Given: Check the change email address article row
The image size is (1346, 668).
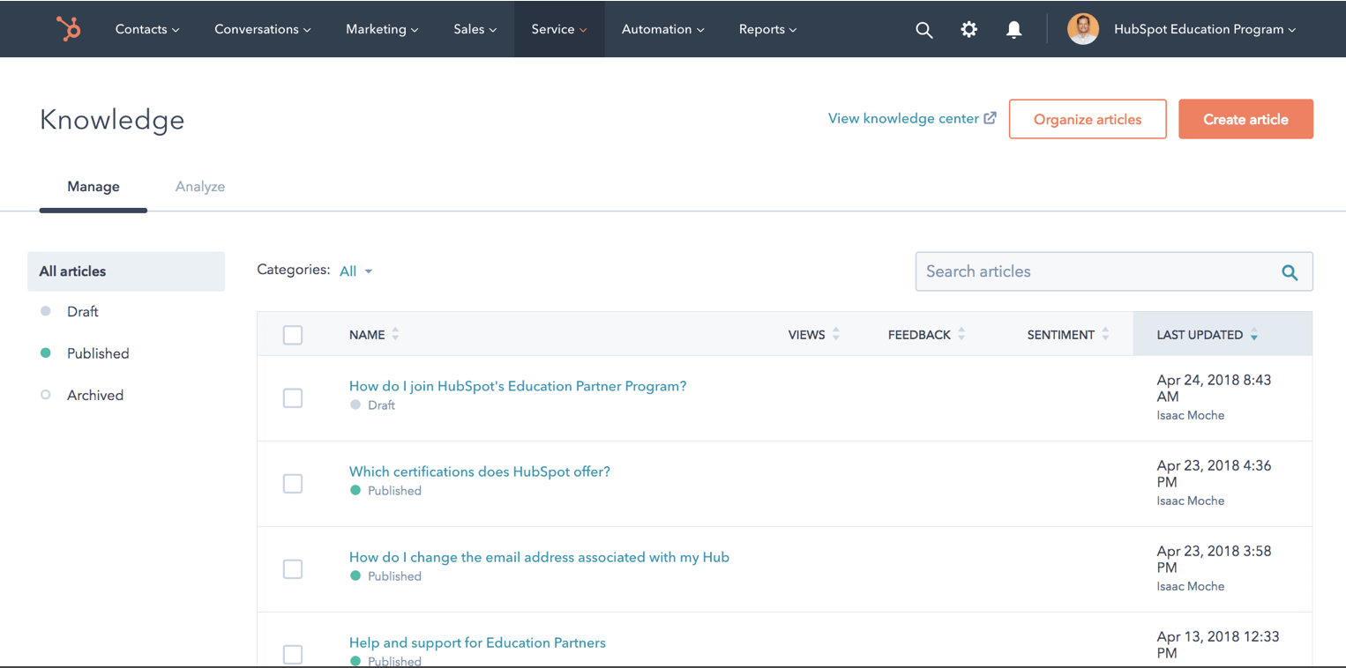Looking at the screenshot, I should (293, 569).
